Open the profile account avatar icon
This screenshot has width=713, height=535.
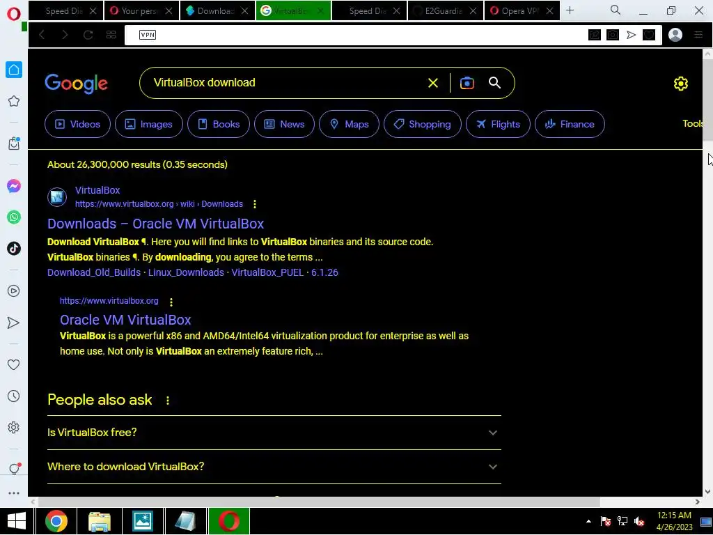(675, 35)
